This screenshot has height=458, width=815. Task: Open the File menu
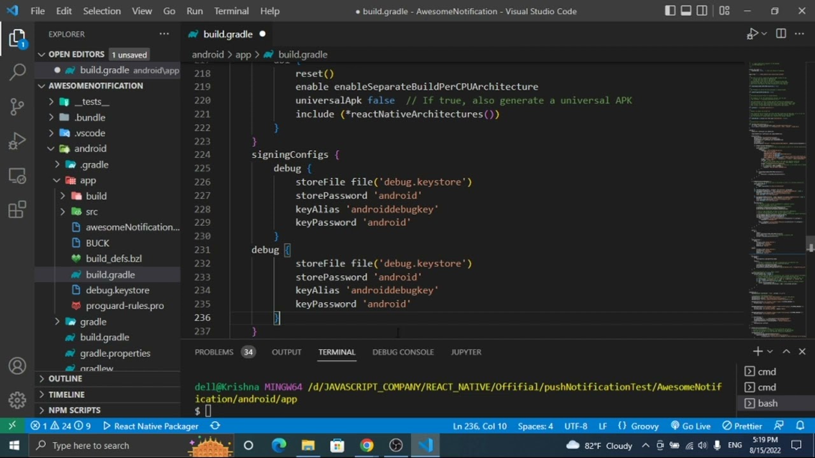[x=38, y=11]
